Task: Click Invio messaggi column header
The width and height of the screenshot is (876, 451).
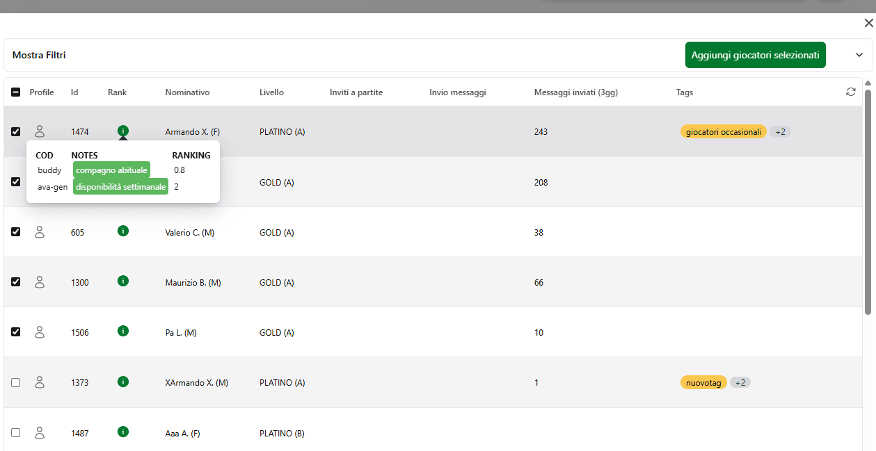Action: [458, 92]
